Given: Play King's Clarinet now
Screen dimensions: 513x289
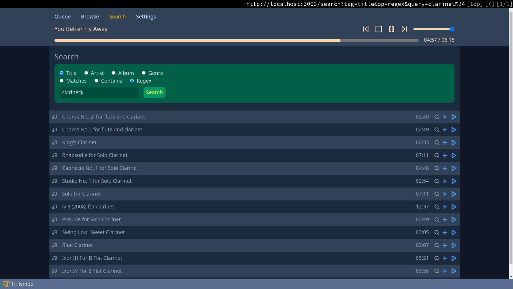Looking at the screenshot, I should tap(454, 143).
